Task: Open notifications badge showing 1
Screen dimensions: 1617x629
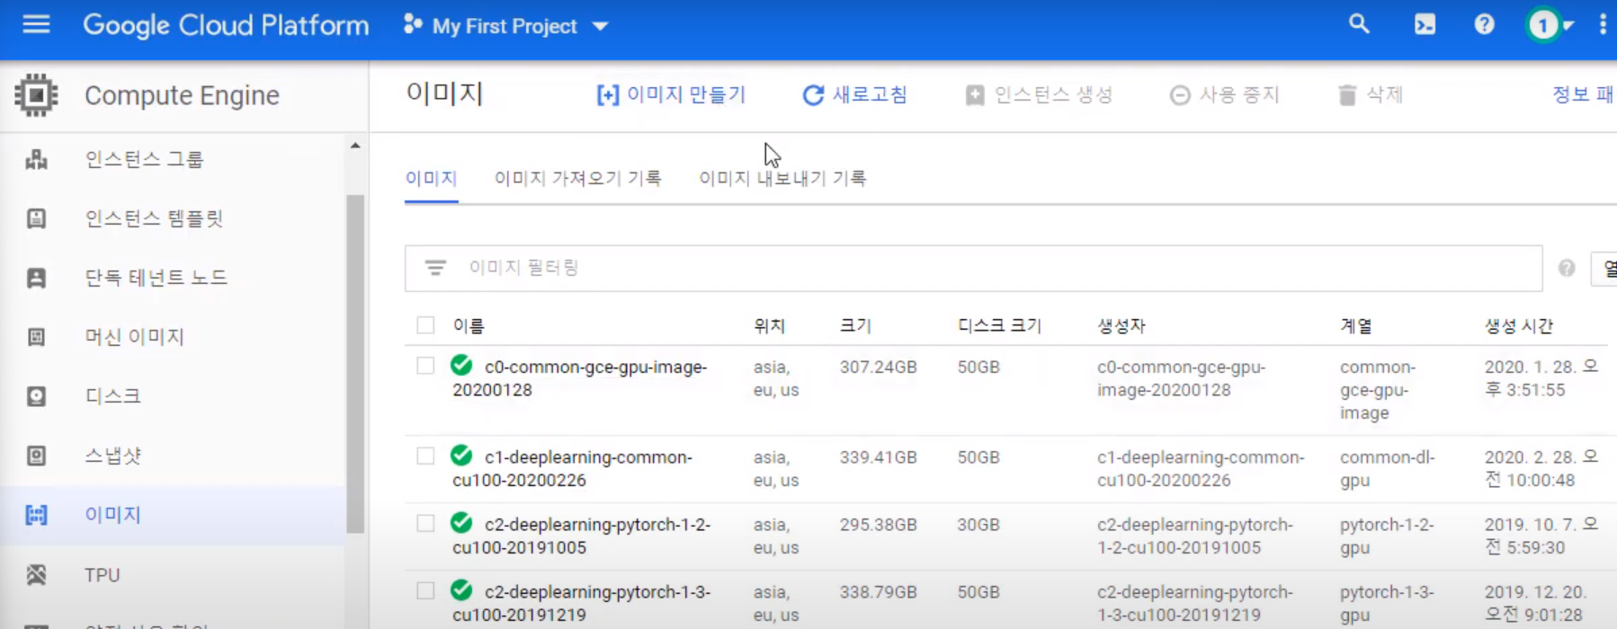Action: tap(1543, 25)
